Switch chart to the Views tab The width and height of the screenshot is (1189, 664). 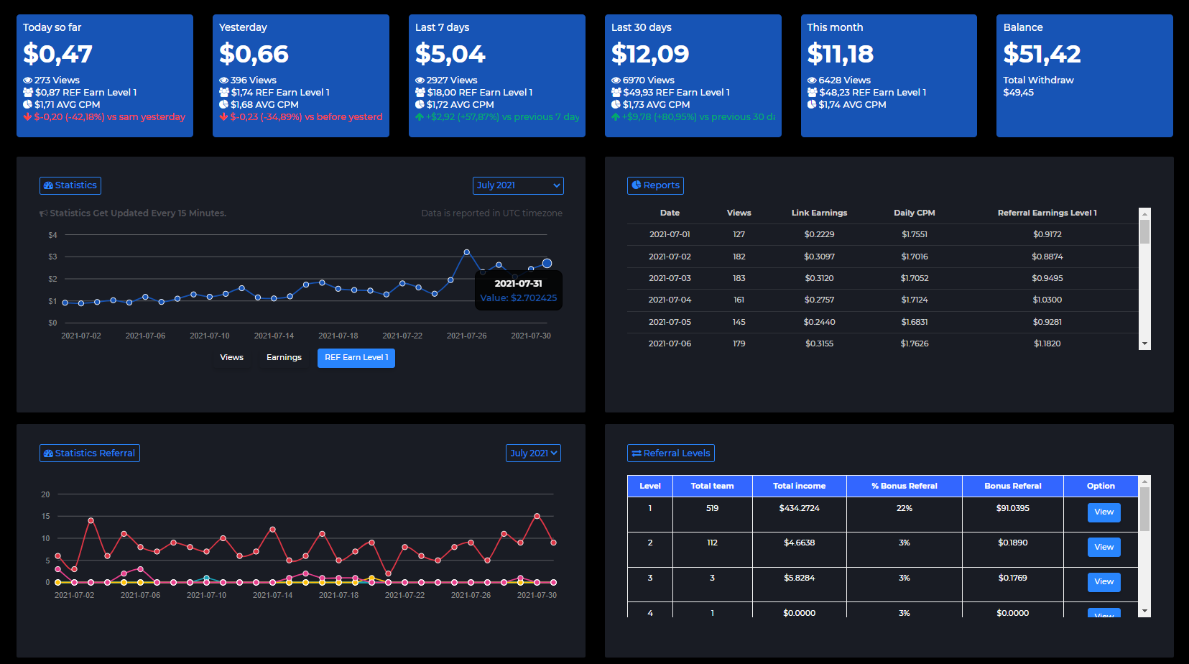pyautogui.click(x=231, y=358)
